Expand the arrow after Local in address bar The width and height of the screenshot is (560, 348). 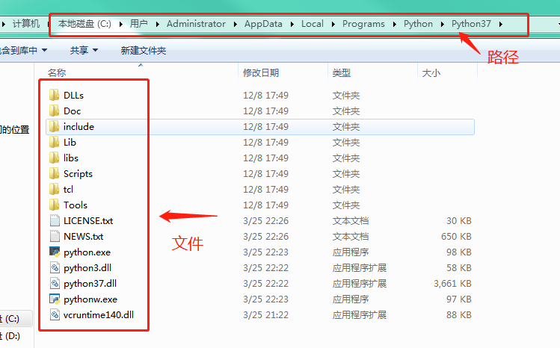click(333, 24)
